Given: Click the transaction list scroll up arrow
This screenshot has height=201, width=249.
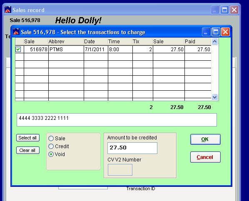Looking at the screenshot, I should pos(215,42).
